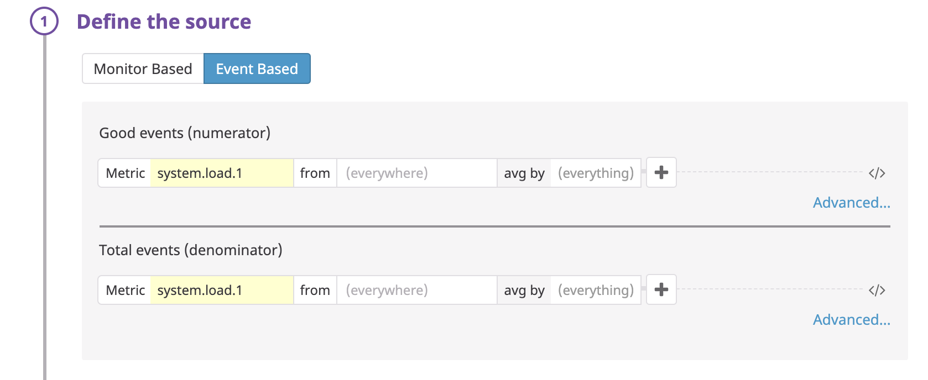Select the system.load.1 metric in the numerator
Image resolution: width=928 pixels, height=380 pixels.
pyautogui.click(x=221, y=172)
